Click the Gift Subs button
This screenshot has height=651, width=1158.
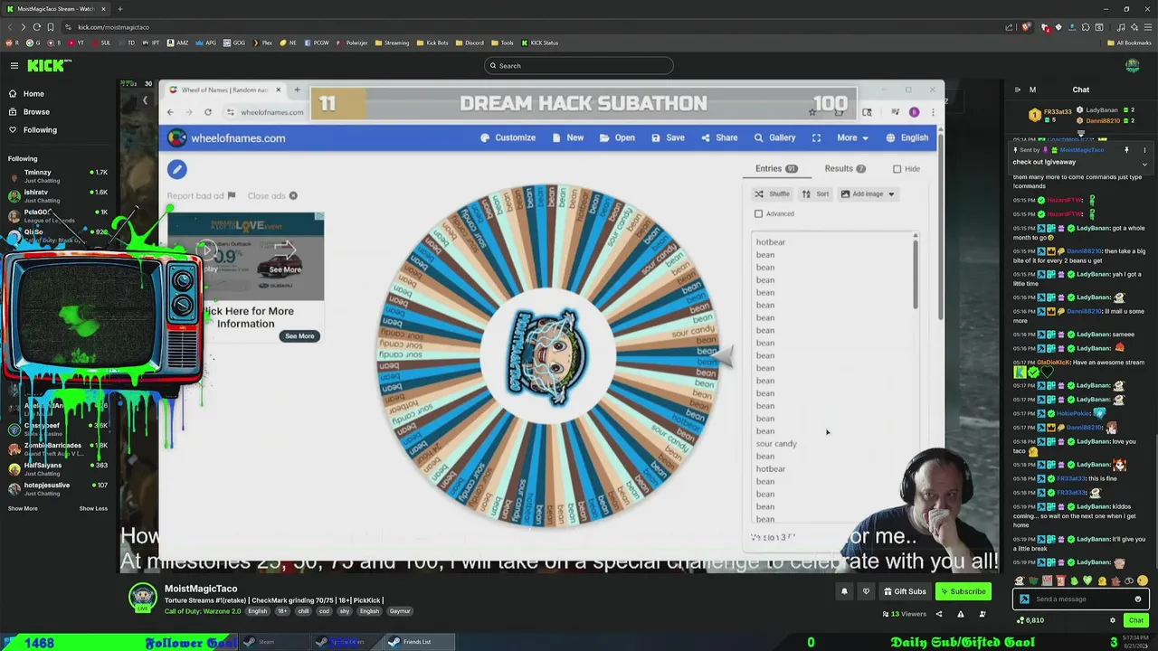click(904, 591)
